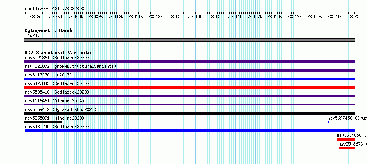Click the 70308k ruler position
The image size is (367, 164).
point(76,16)
